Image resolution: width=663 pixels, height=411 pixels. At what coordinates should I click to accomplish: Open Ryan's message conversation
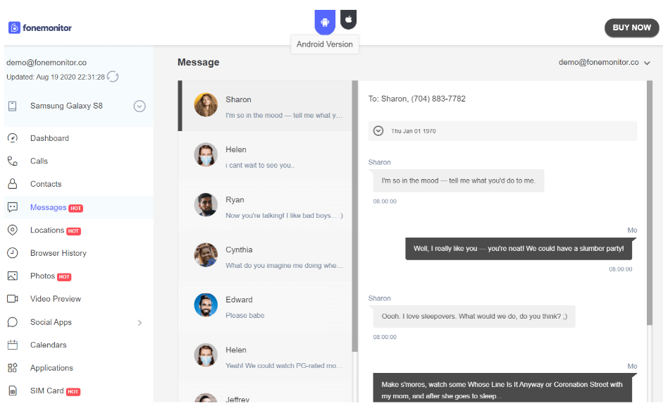(x=265, y=207)
